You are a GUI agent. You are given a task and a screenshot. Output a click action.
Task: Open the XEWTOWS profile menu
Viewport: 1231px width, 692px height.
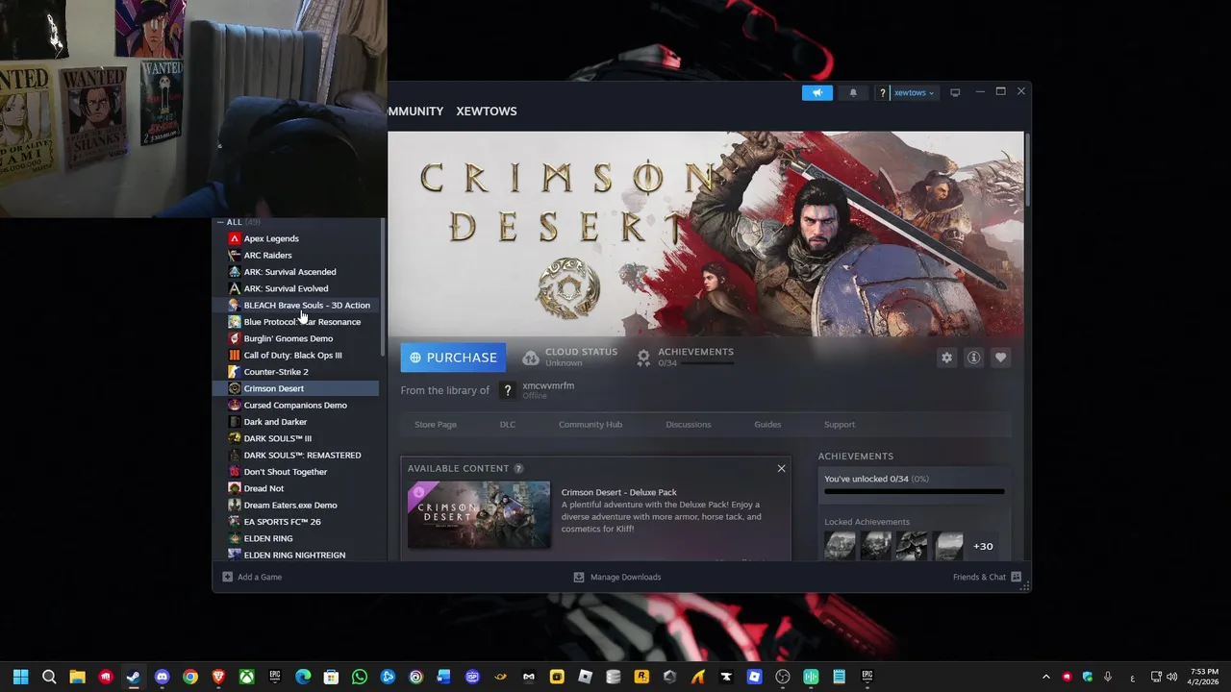(x=486, y=111)
